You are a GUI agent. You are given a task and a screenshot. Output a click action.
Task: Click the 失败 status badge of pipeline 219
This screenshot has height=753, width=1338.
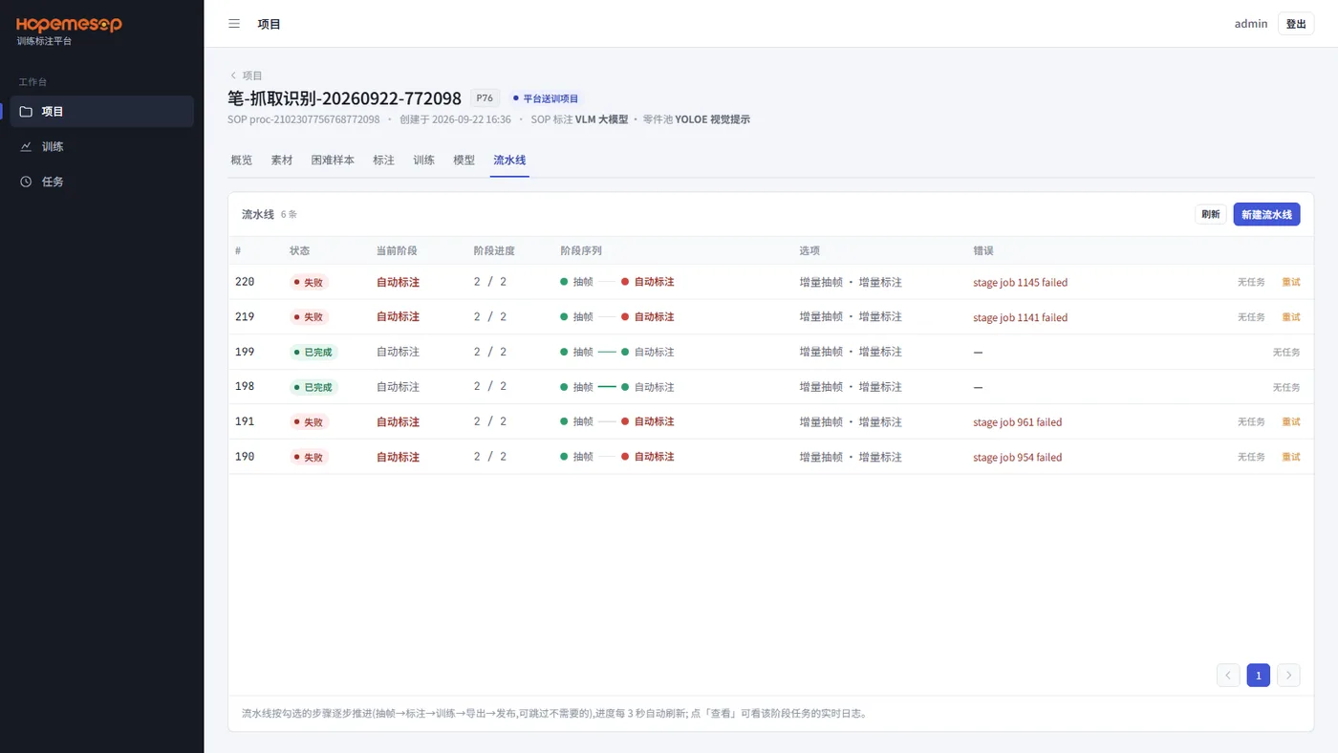pyautogui.click(x=310, y=317)
